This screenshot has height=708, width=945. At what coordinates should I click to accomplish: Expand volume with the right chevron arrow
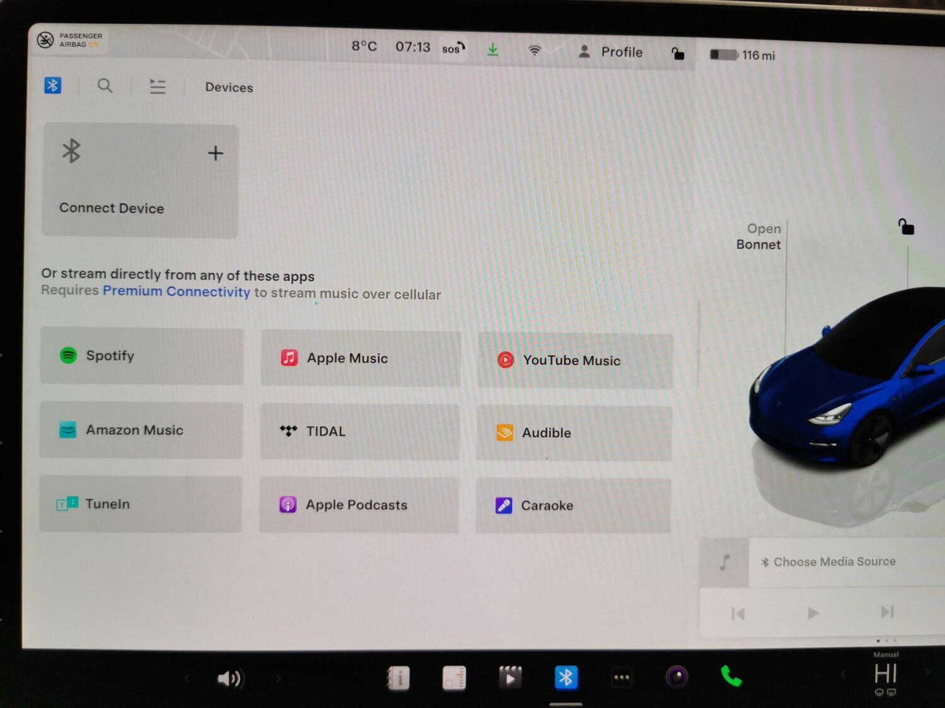[279, 678]
